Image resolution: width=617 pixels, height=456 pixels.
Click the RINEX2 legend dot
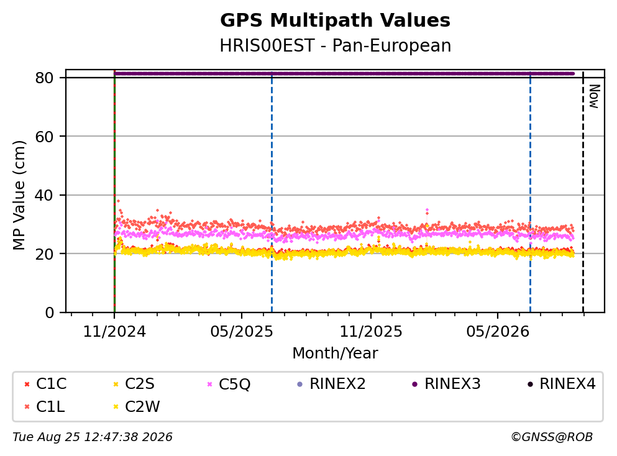coord(300,385)
